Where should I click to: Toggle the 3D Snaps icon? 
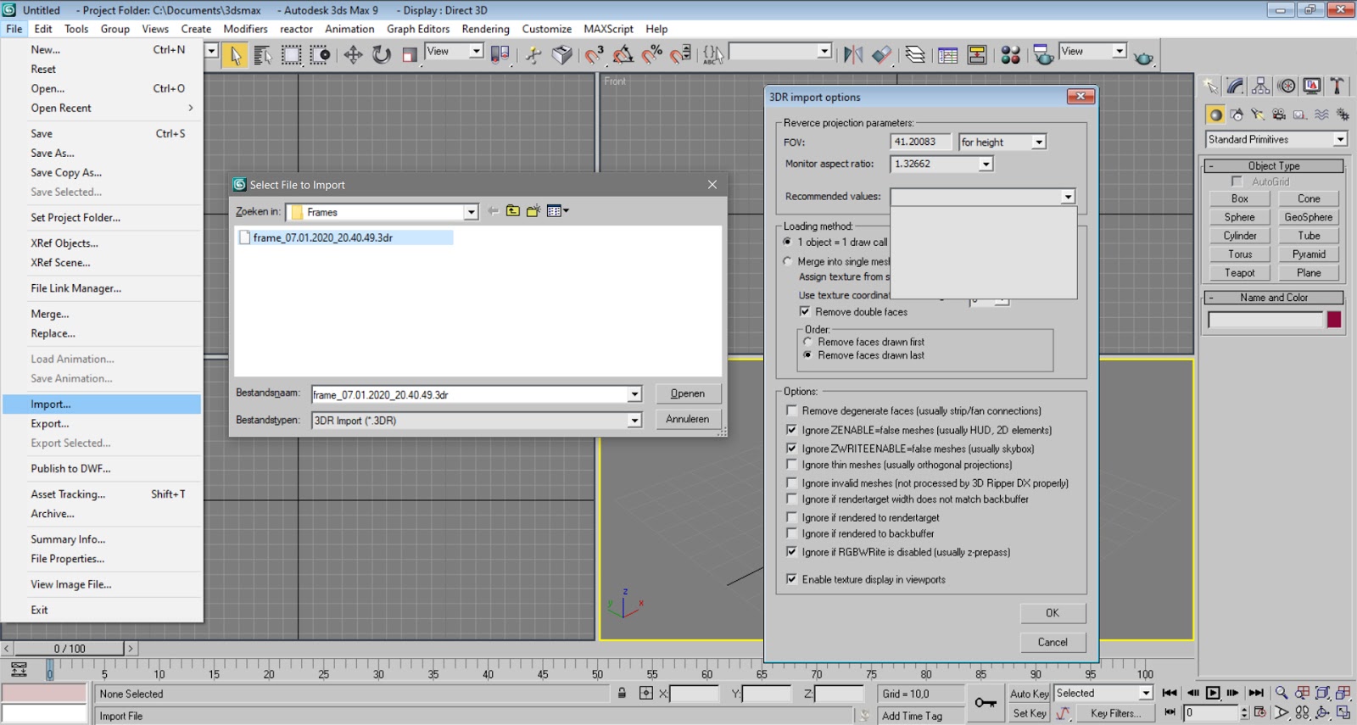[595, 55]
